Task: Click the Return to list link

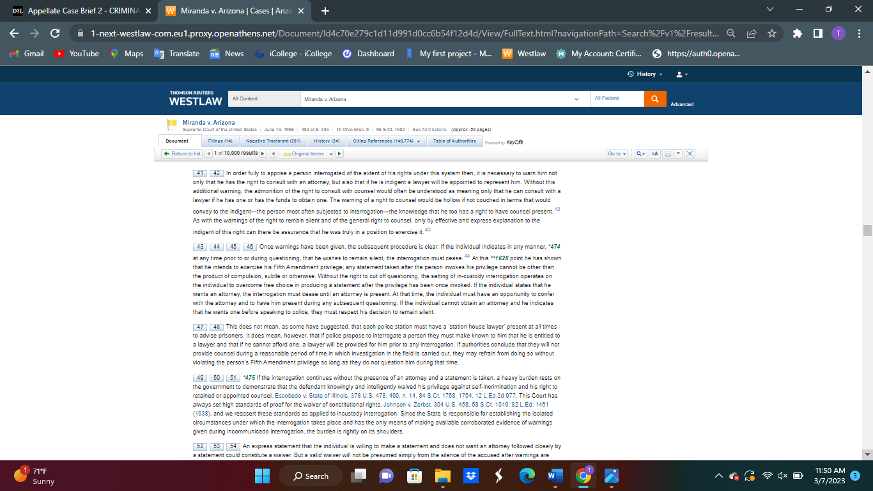Action: pyautogui.click(x=182, y=153)
